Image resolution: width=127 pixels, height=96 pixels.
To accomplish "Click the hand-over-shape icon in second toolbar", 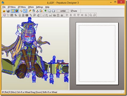I will 31,15.
